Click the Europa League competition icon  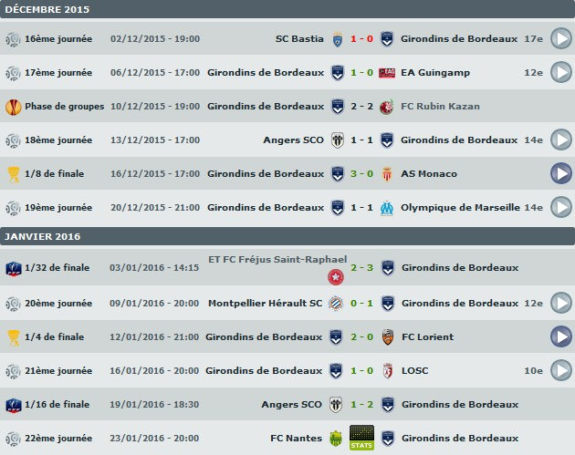(x=13, y=107)
